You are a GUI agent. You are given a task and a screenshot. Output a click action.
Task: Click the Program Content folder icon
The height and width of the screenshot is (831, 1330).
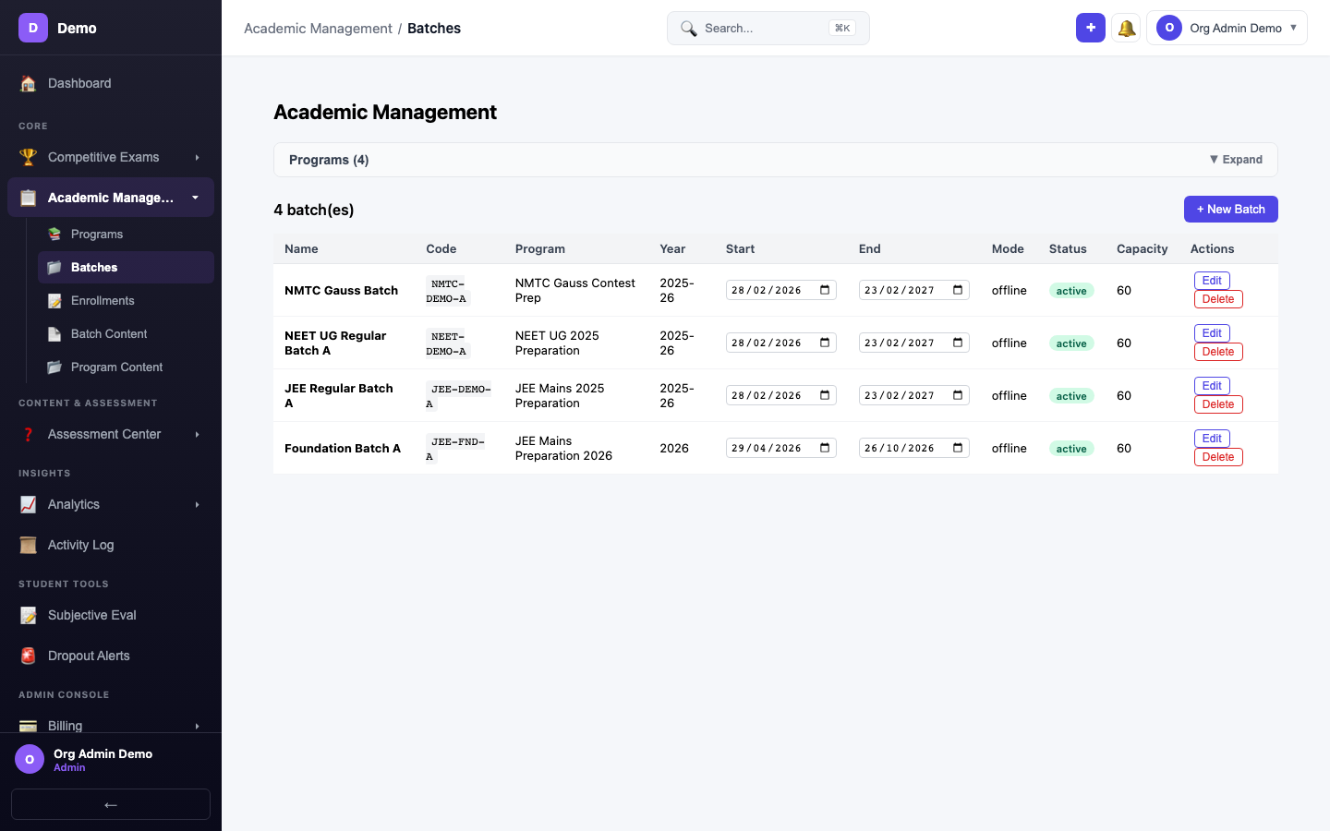click(x=54, y=367)
